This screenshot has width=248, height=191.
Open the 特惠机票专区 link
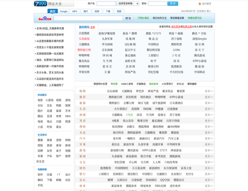click(195, 18)
